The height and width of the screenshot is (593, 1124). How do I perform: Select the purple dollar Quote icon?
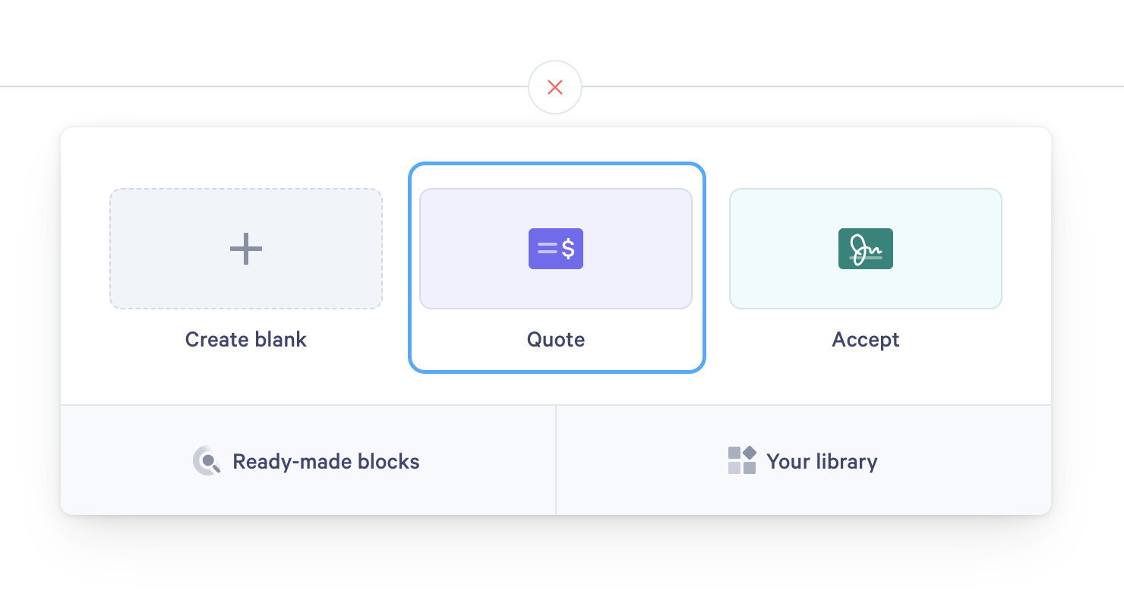click(x=556, y=249)
